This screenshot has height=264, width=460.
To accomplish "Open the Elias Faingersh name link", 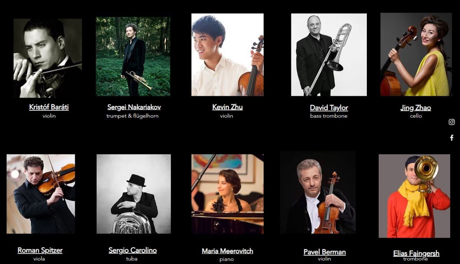I will tap(416, 253).
